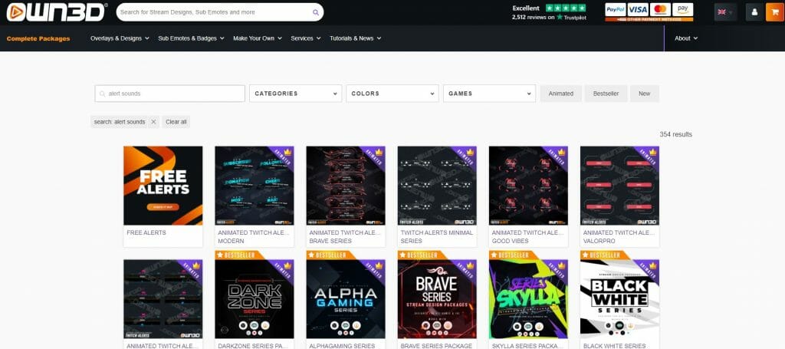Toggle the Animated filter
Image resolution: width=785 pixels, height=349 pixels.
tap(560, 94)
